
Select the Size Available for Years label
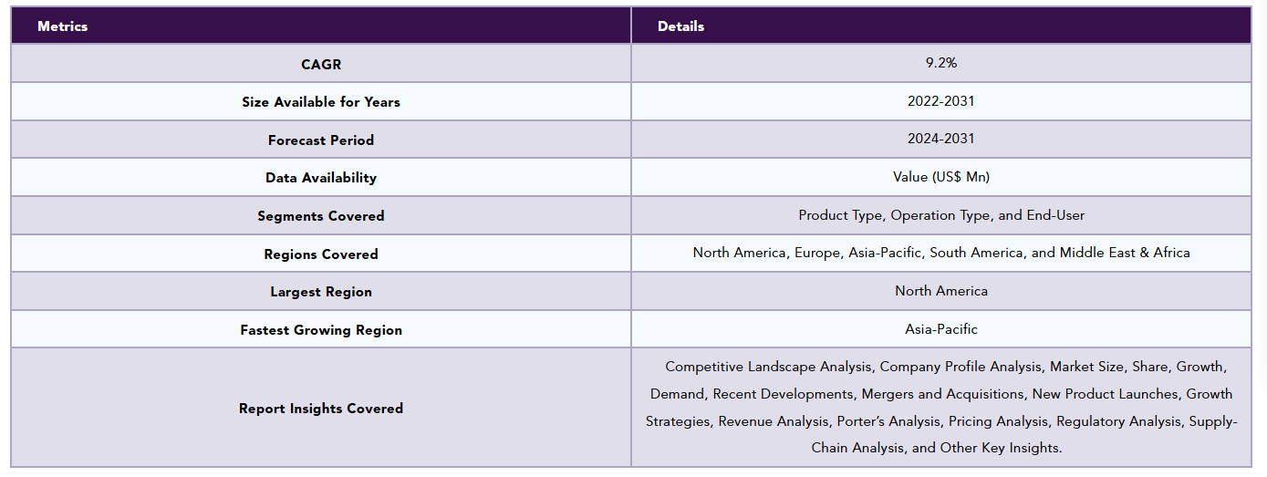[321, 102]
